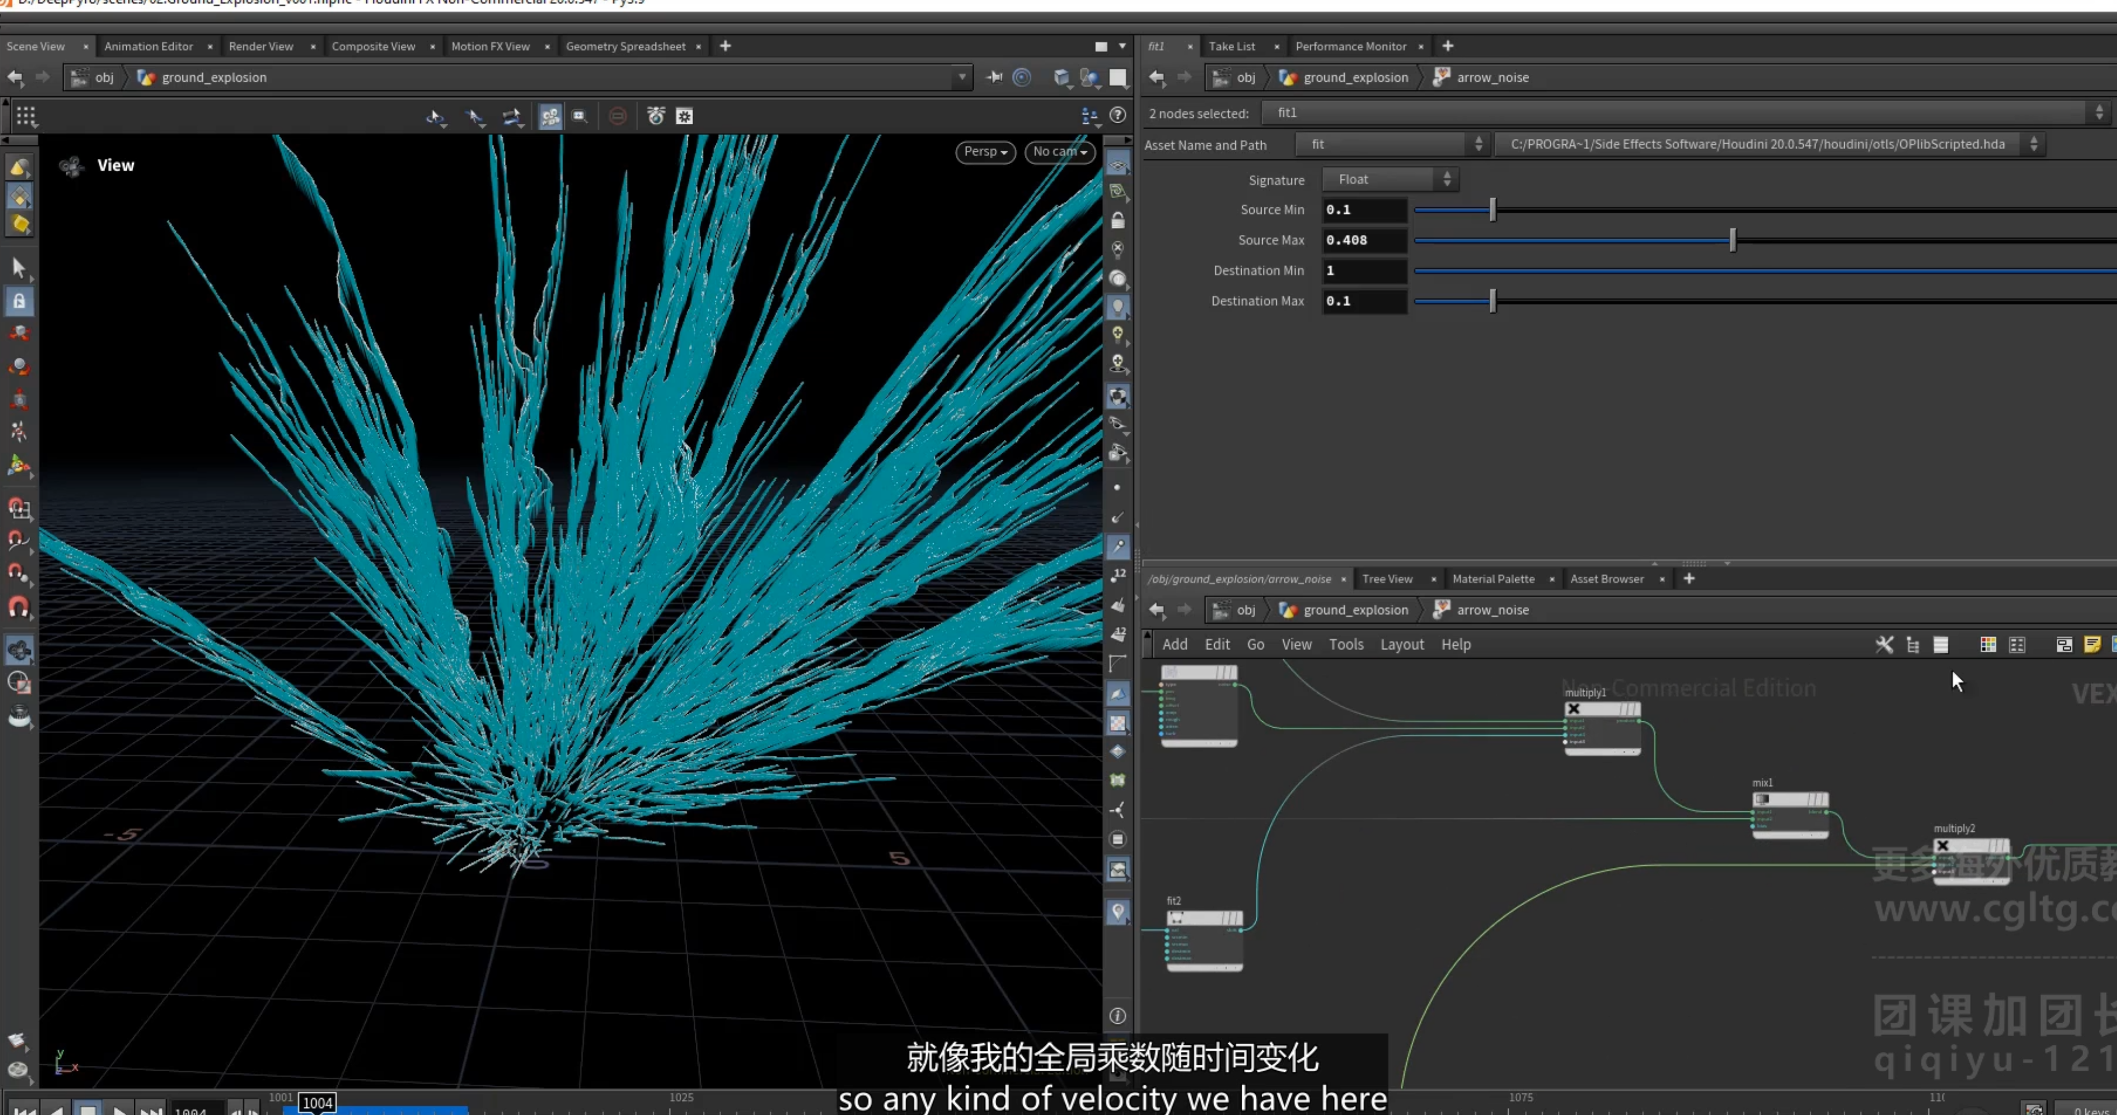
Task: Toggle the pin pane button in Scene View
Action: [995, 77]
